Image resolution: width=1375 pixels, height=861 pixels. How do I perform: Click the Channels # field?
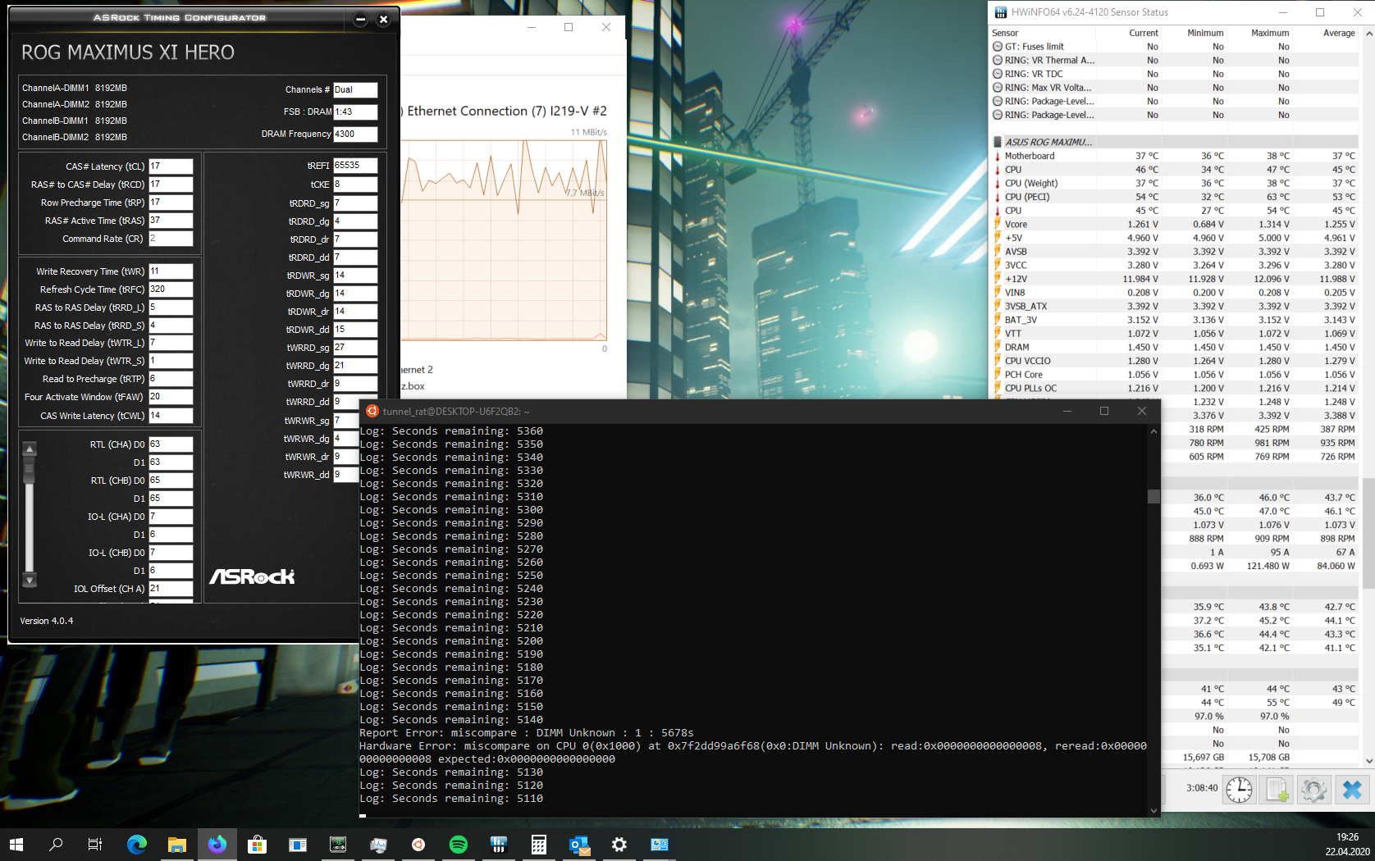(x=355, y=89)
